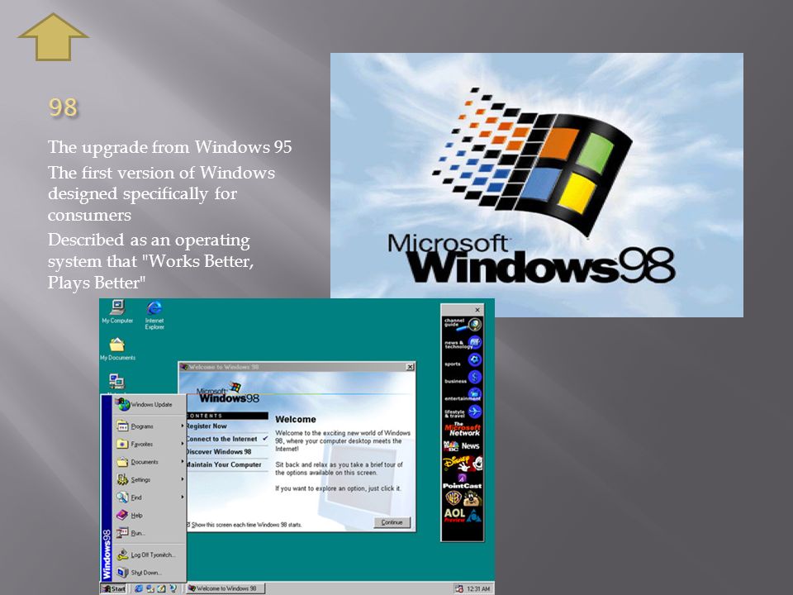Open the news & technology channel
The height and width of the screenshot is (595, 793).
[x=463, y=342]
